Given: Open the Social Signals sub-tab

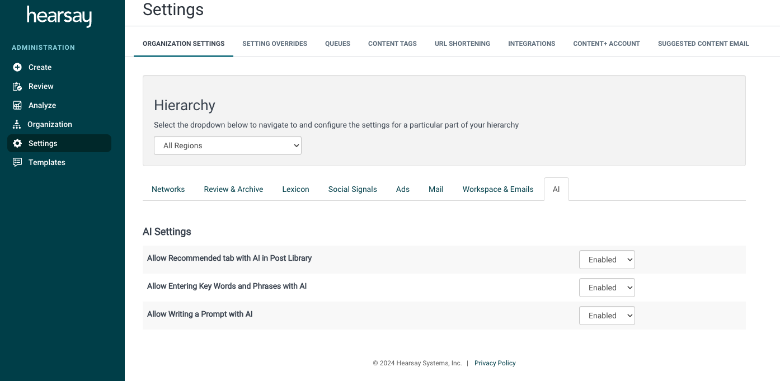Looking at the screenshot, I should (353, 189).
